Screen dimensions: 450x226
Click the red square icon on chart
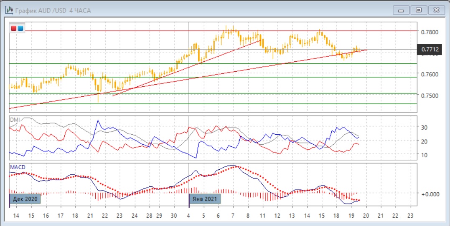tap(14, 28)
